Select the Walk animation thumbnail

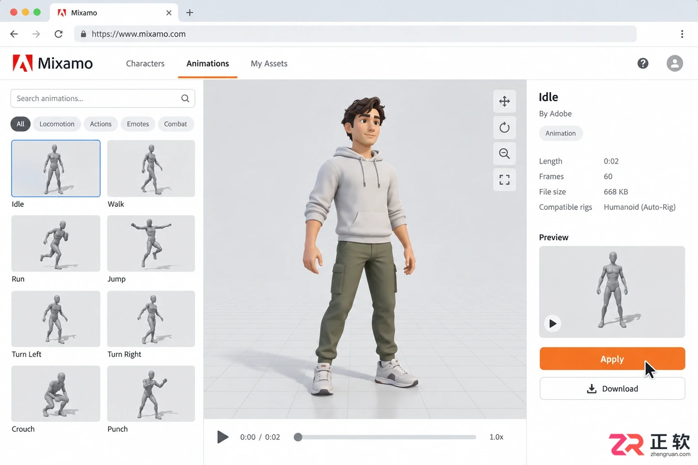pyautogui.click(x=151, y=169)
